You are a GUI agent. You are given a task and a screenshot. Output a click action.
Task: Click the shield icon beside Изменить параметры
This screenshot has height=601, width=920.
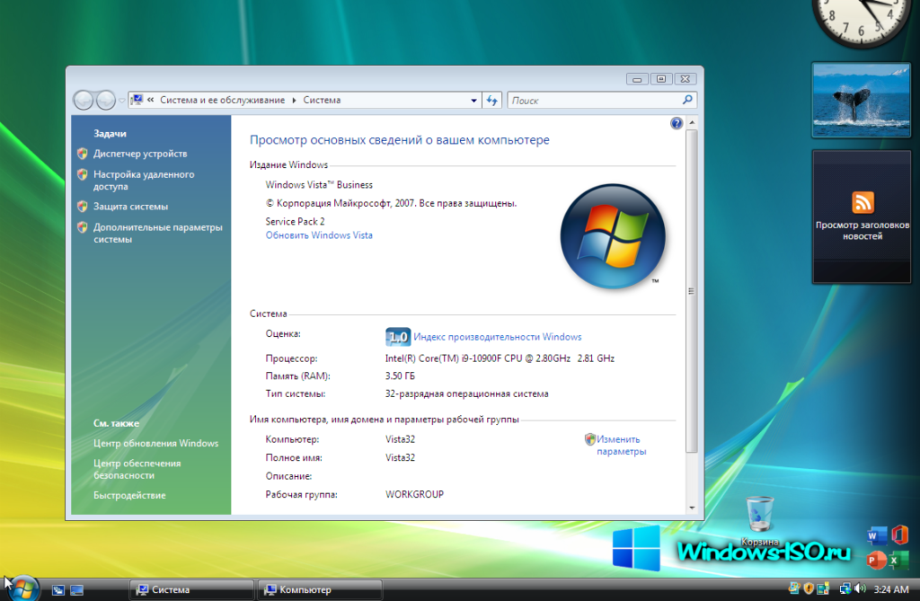pos(589,439)
